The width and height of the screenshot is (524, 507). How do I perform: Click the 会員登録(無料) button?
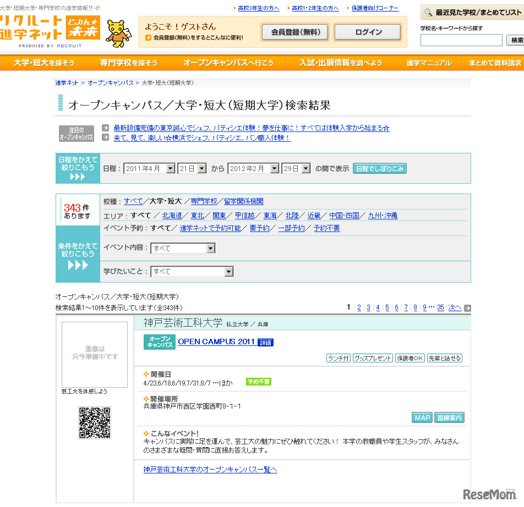tap(295, 32)
